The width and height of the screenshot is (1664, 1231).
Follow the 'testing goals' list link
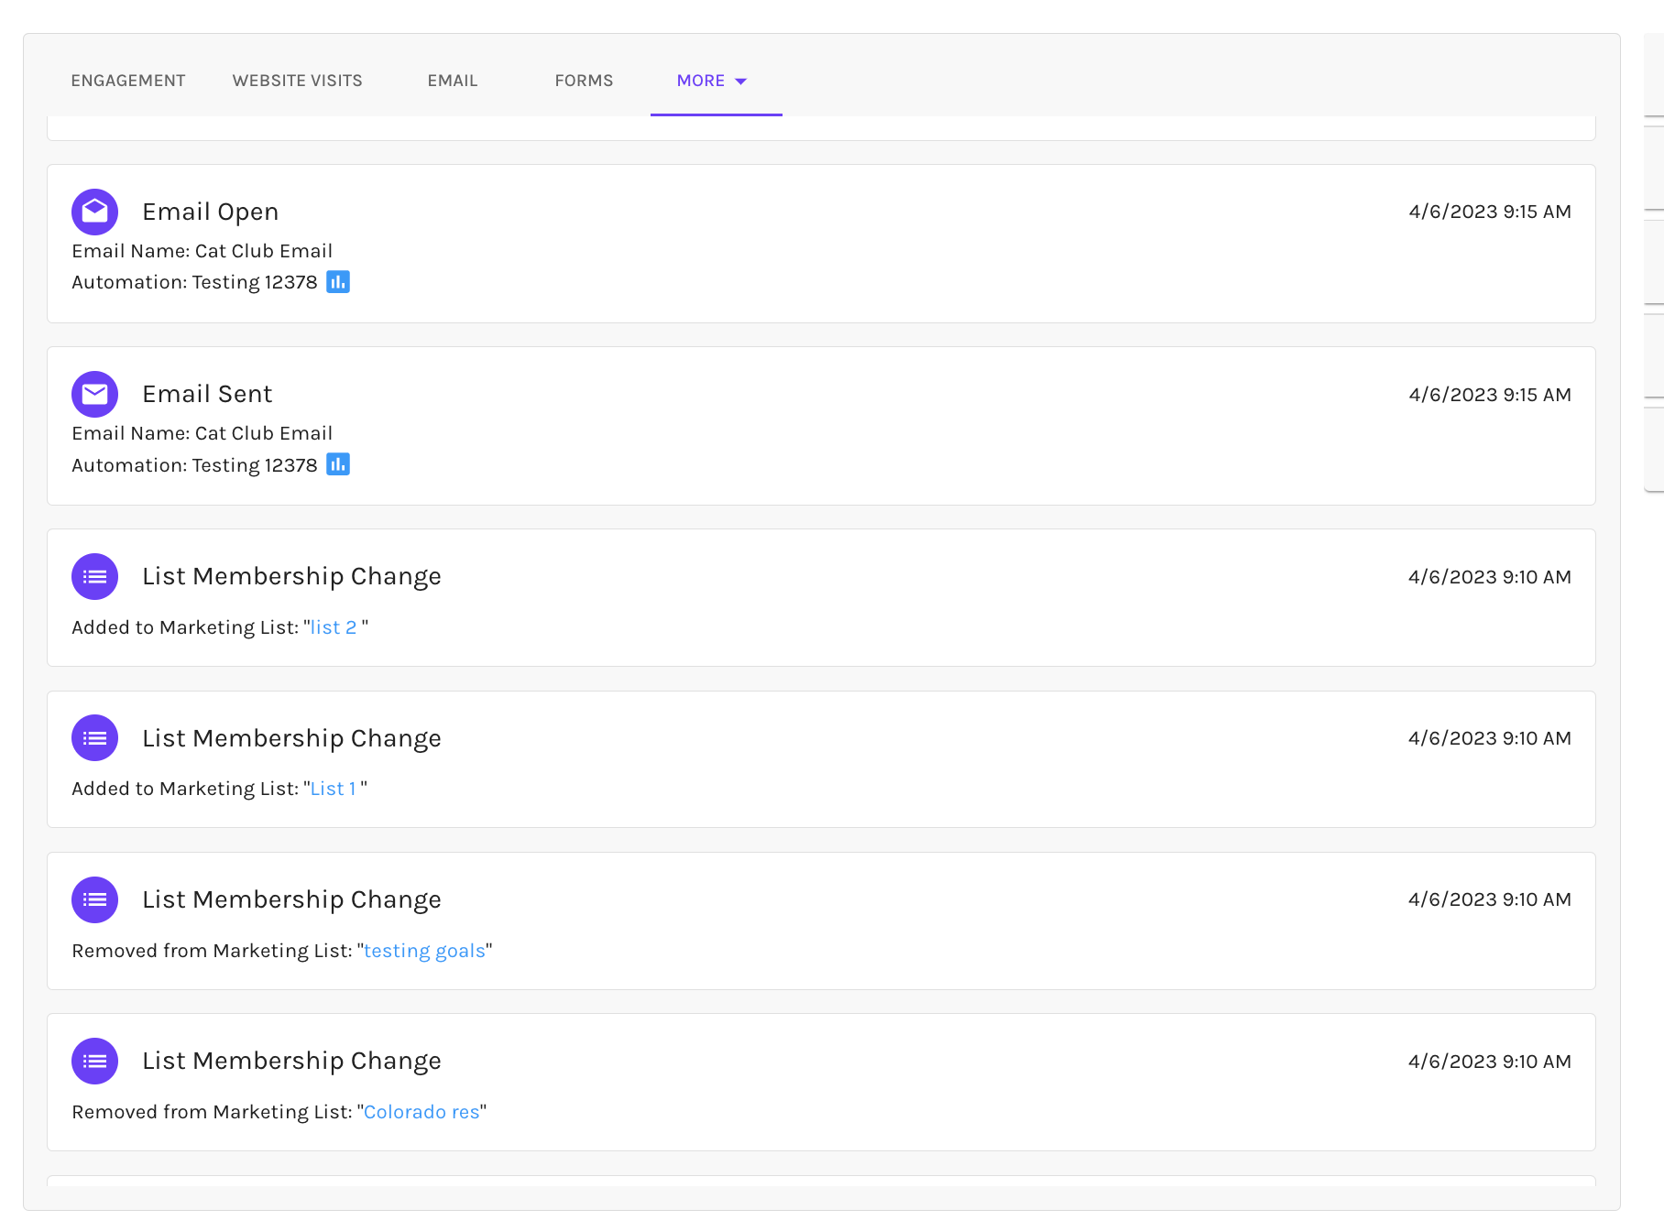[x=424, y=951]
